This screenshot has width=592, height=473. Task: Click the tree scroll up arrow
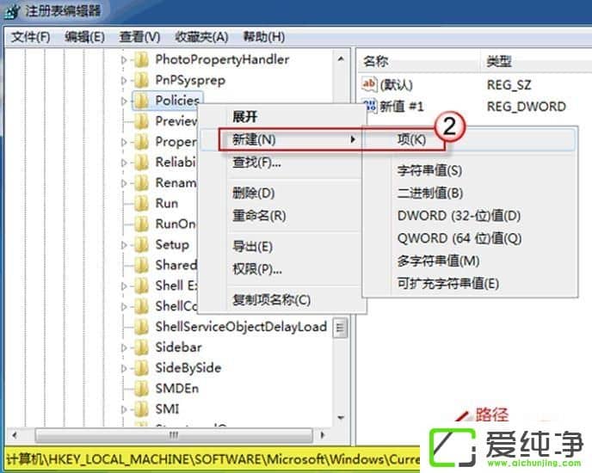pyautogui.click(x=341, y=58)
